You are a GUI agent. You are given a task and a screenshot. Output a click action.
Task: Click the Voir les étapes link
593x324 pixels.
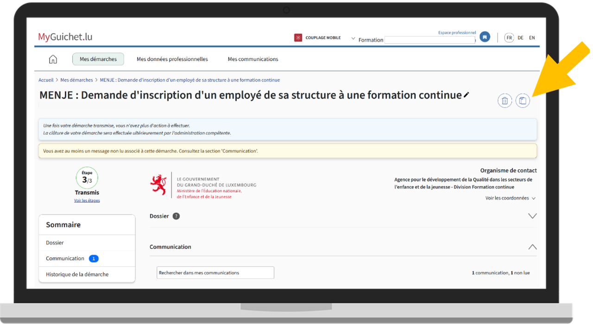click(87, 201)
